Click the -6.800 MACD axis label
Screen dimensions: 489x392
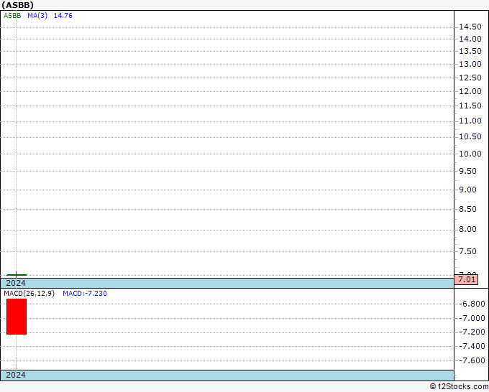pos(472,304)
